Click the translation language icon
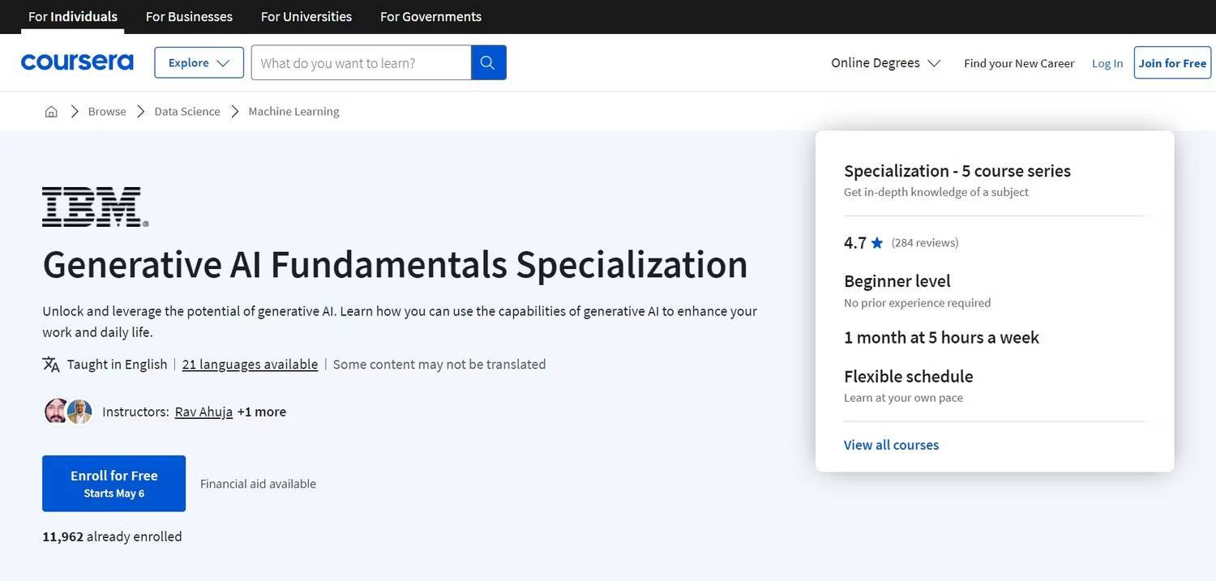Viewport: 1216px width, 581px height. pos(51,365)
